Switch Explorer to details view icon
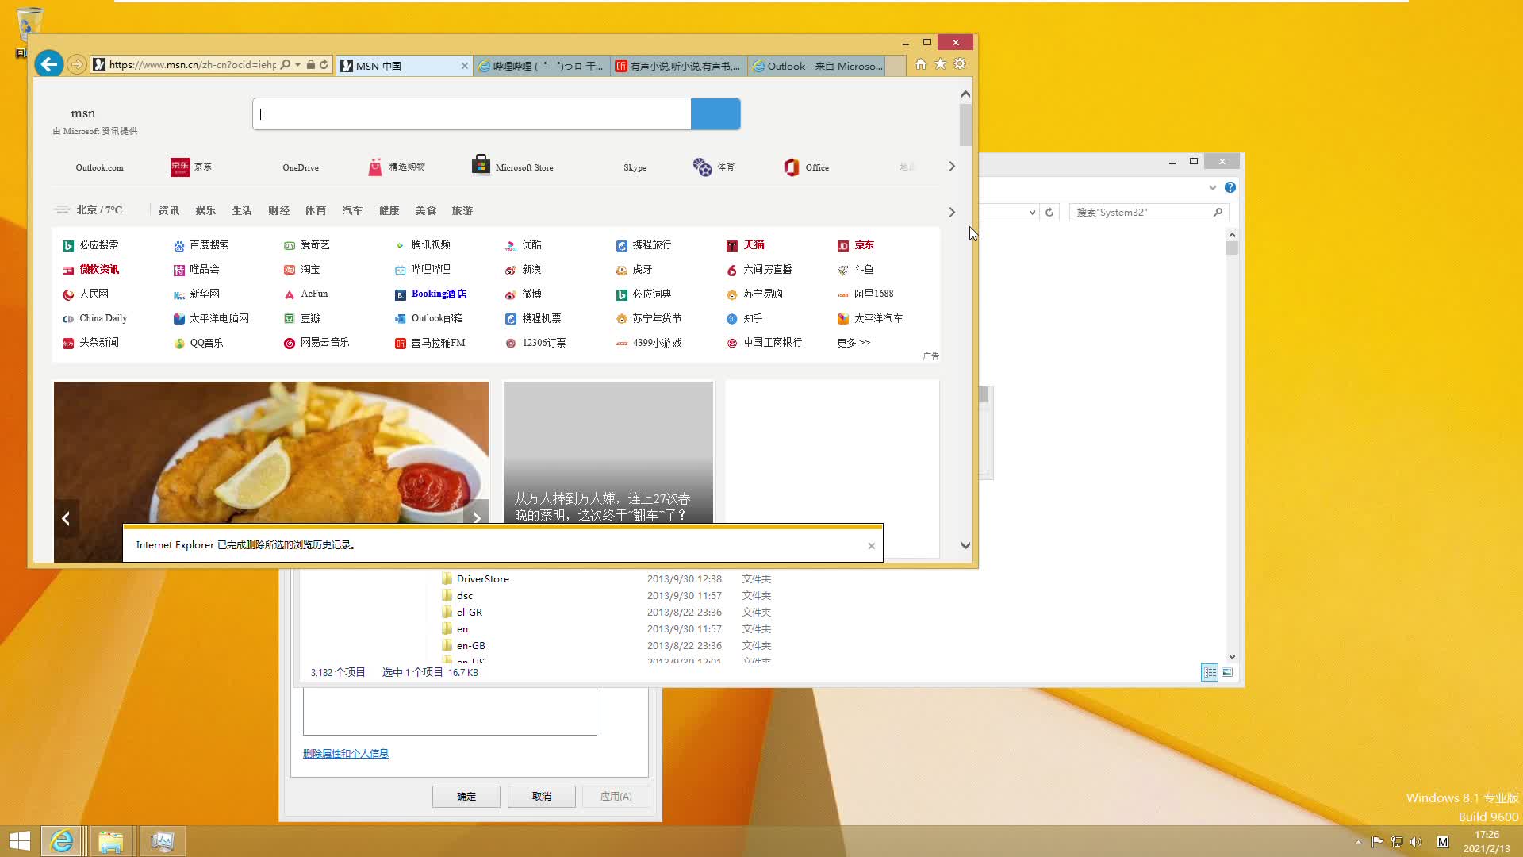Screen dimensions: 1523x857 click(1210, 673)
